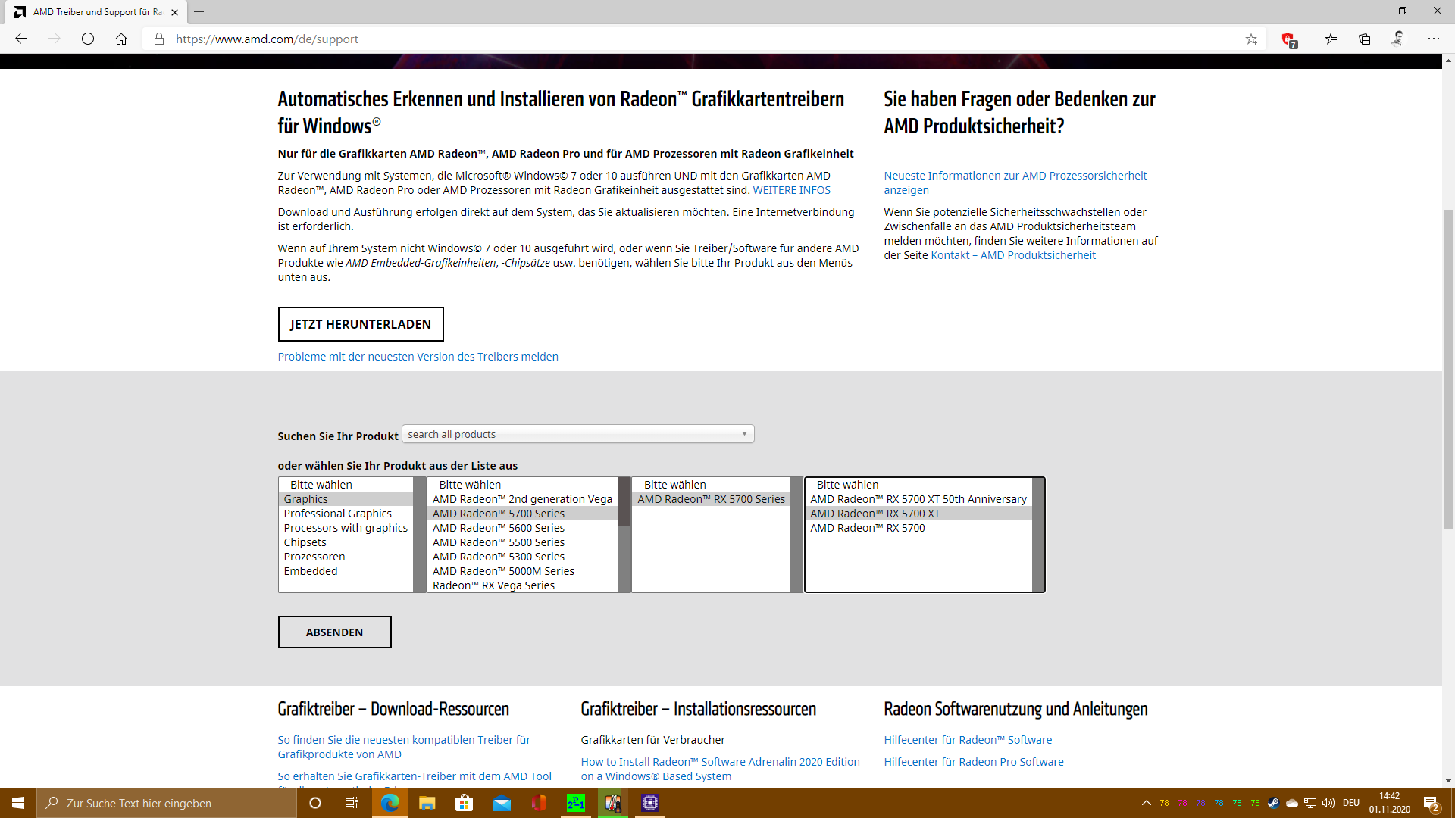
Task: Open the notification action center
Action: pos(1432,804)
